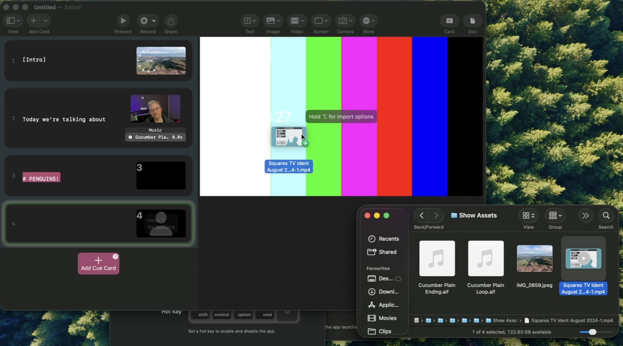
Task: Open the Share toolbar icon
Action: 171,21
